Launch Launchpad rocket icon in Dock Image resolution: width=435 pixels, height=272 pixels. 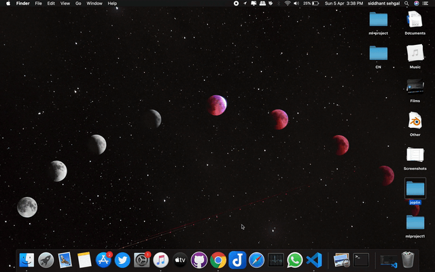click(x=46, y=260)
